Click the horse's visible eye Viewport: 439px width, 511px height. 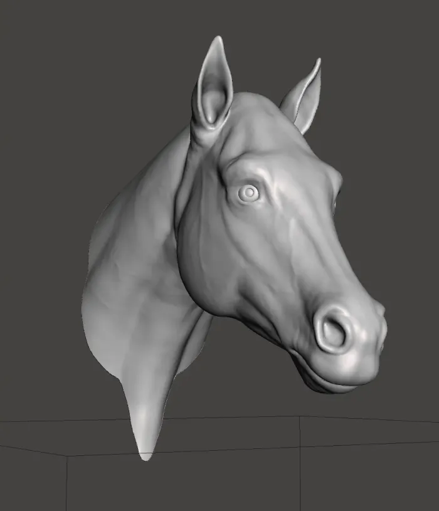tap(250, 193)
